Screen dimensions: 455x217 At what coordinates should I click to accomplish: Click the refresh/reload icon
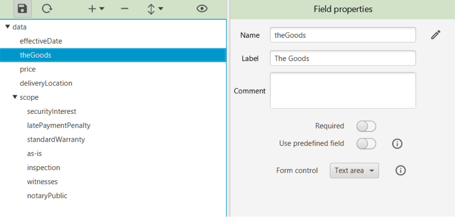pos(47,9)
